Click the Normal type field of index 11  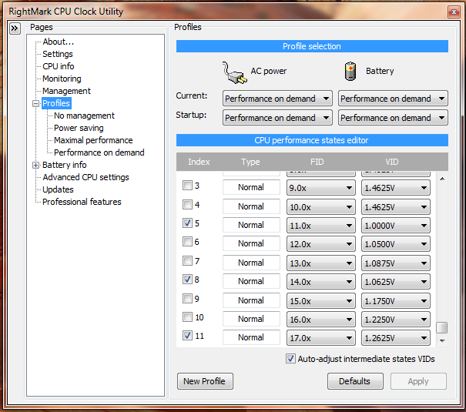coord(251,337)
